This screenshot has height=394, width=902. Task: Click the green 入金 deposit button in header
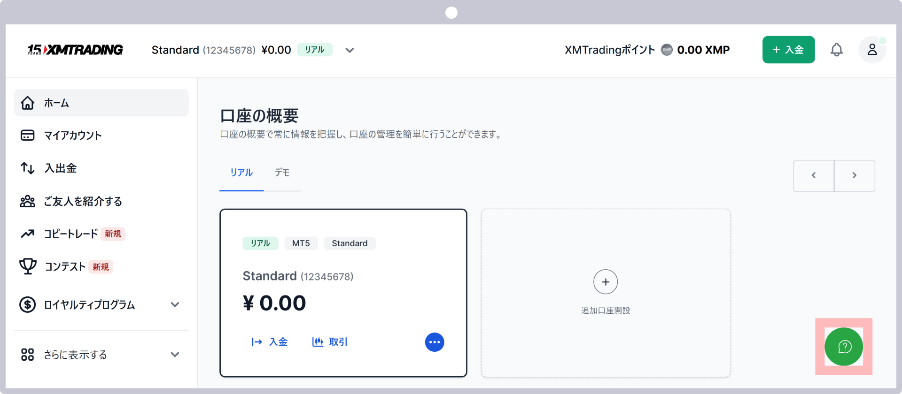pos(788,50)
